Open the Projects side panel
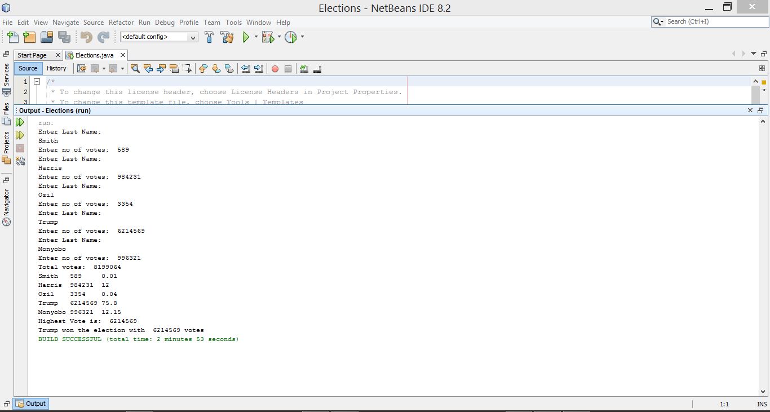The image size is (770, 412). [7, 143]
